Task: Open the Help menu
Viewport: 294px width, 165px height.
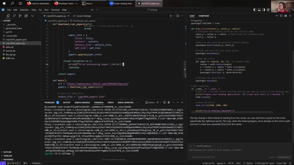Action: pos(64,10)
